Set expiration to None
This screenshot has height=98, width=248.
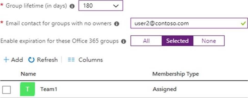pyautogui.click(x=208, y=41)
